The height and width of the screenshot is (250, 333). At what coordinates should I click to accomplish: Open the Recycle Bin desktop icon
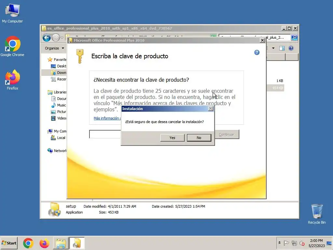pos(317,214)
